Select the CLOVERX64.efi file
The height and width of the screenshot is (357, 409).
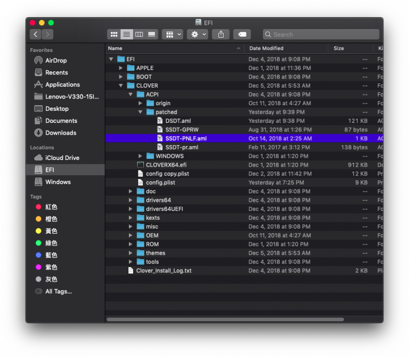tap(244, 165)
